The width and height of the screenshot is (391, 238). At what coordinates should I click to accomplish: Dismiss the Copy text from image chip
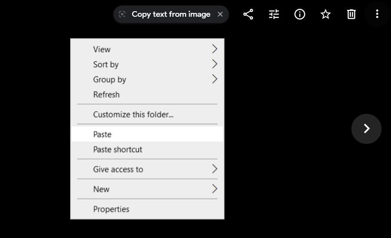coord(220,14)
